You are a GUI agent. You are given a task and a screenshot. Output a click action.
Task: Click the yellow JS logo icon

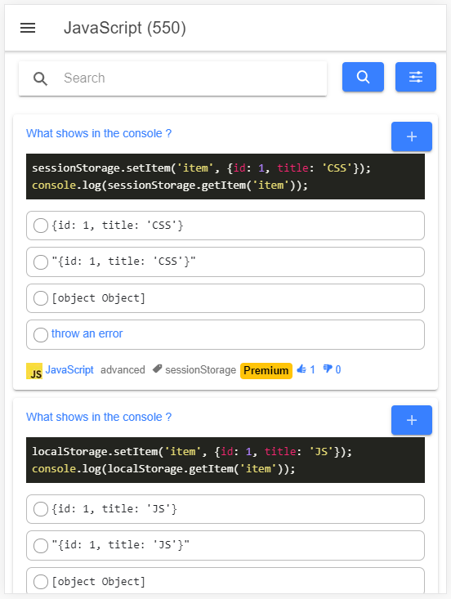pyautogui.click(x=34, y=371)
